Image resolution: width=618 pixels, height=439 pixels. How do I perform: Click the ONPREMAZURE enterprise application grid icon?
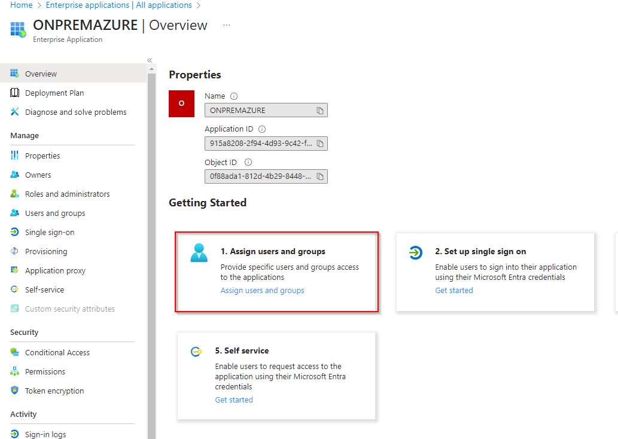click(18, 29)
